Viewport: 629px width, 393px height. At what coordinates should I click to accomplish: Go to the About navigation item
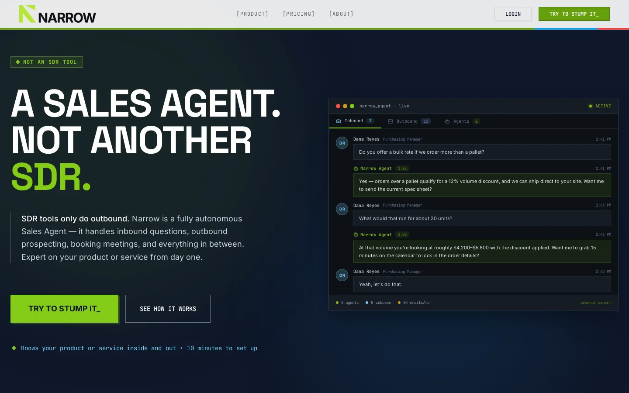pos(341,14)
